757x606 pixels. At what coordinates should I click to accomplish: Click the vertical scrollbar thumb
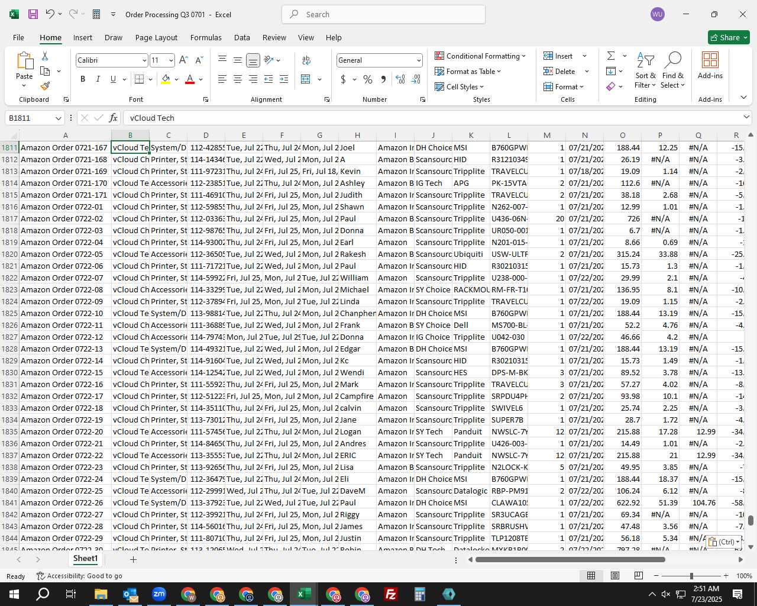coord(750,520)
